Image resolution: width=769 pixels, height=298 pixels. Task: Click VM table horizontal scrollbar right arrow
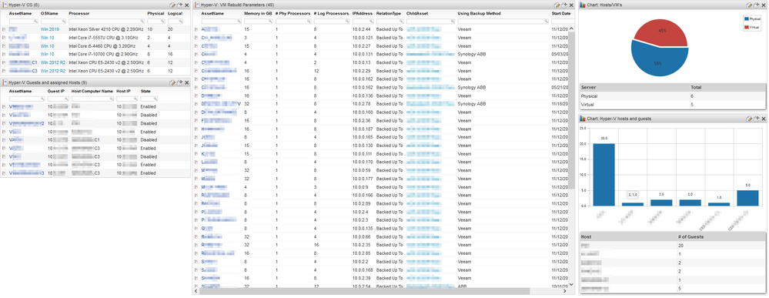[x=565, y=291]
